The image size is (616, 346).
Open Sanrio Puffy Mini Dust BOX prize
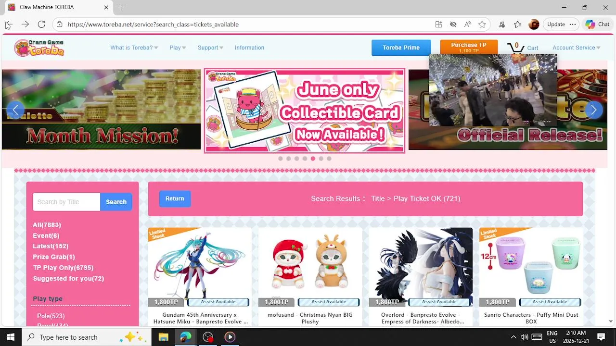pyautogui.click(x=531, y=276)
